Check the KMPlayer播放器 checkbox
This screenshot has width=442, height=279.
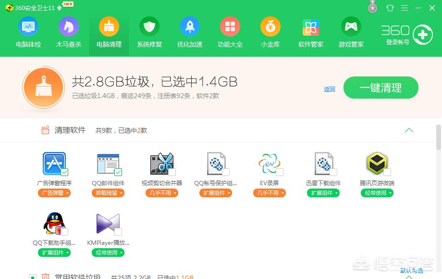(118, 231)
